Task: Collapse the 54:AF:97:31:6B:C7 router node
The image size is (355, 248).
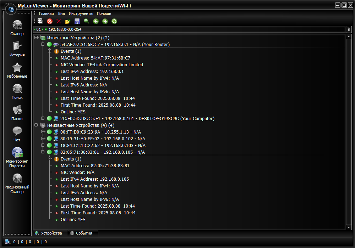Action: coord(43,44)
